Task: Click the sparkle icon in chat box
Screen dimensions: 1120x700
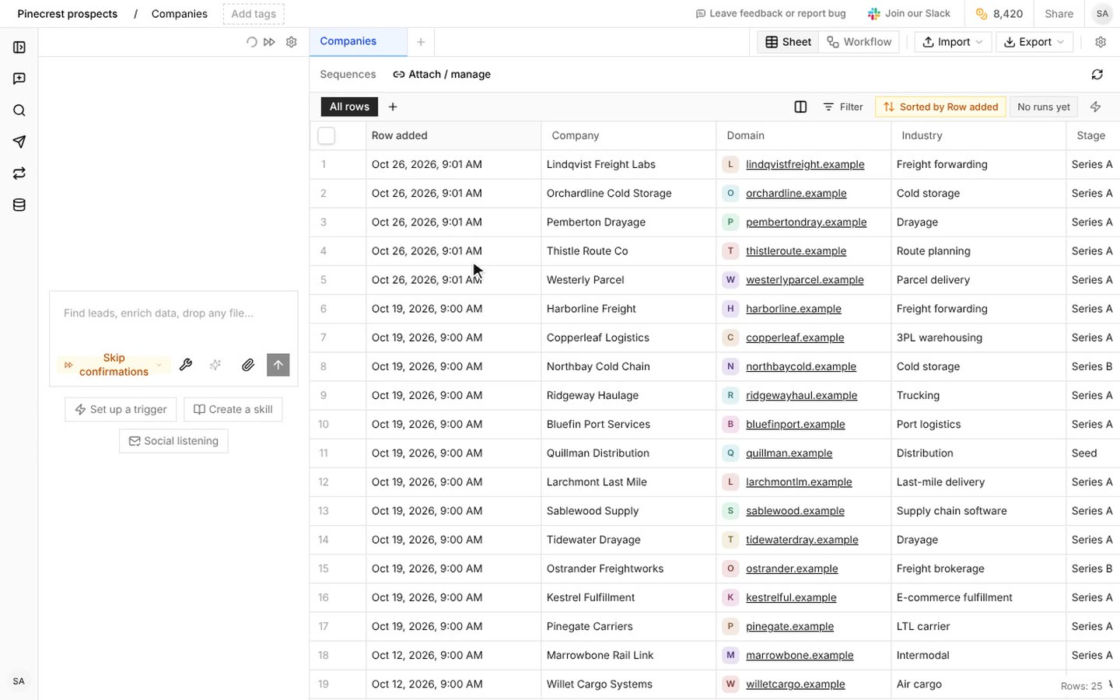Action: coord(215,365)
